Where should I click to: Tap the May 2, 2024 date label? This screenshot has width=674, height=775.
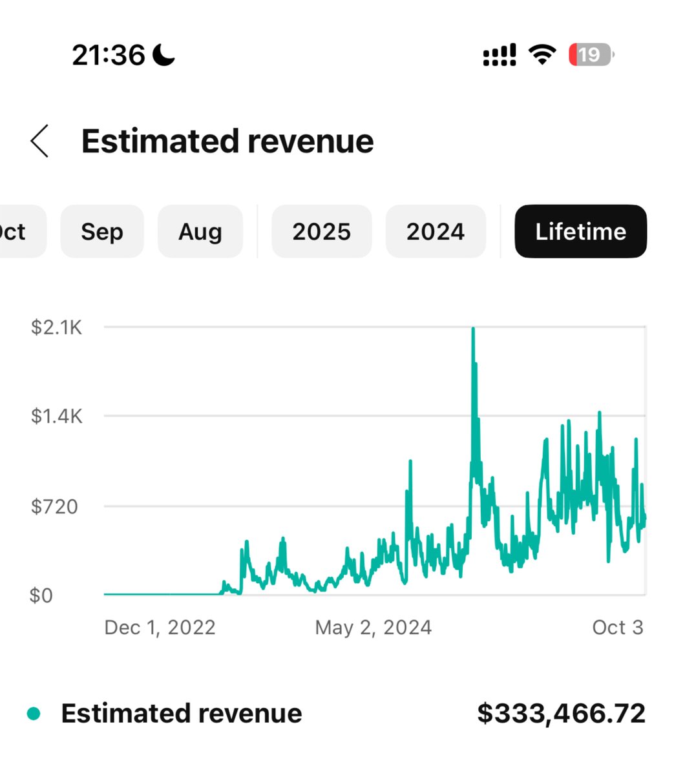tap(374, 627)
